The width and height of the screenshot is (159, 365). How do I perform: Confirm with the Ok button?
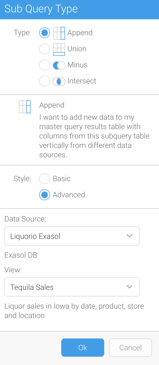pyautogui.click(x=83, y=348)
